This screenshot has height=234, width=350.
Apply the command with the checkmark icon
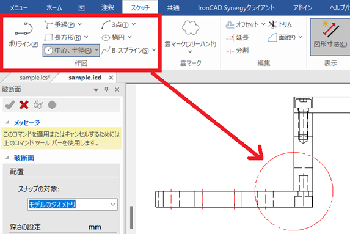coord(10,104)
